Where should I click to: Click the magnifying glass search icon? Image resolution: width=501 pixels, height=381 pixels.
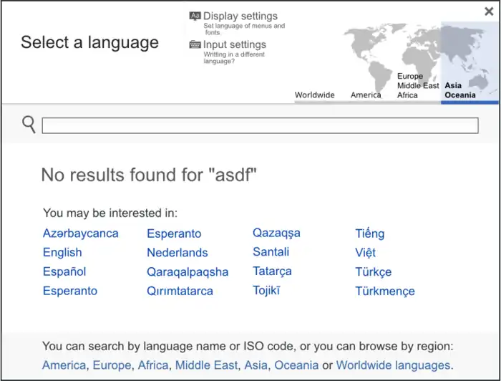click(29, 125)
